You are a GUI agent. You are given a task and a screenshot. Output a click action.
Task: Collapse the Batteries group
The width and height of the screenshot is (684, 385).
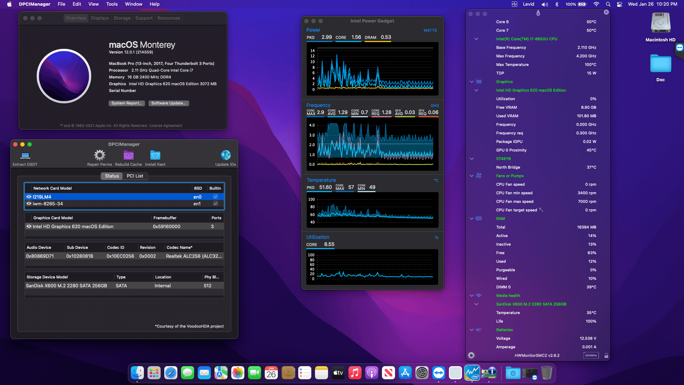point(472,330)
